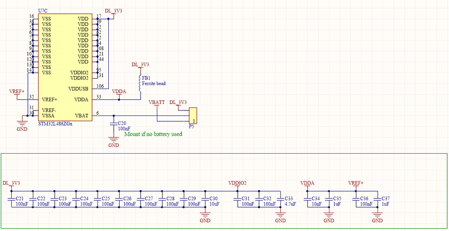
Task: Select the VDDA power port near pin 33
Action: (x=119, y=94)
